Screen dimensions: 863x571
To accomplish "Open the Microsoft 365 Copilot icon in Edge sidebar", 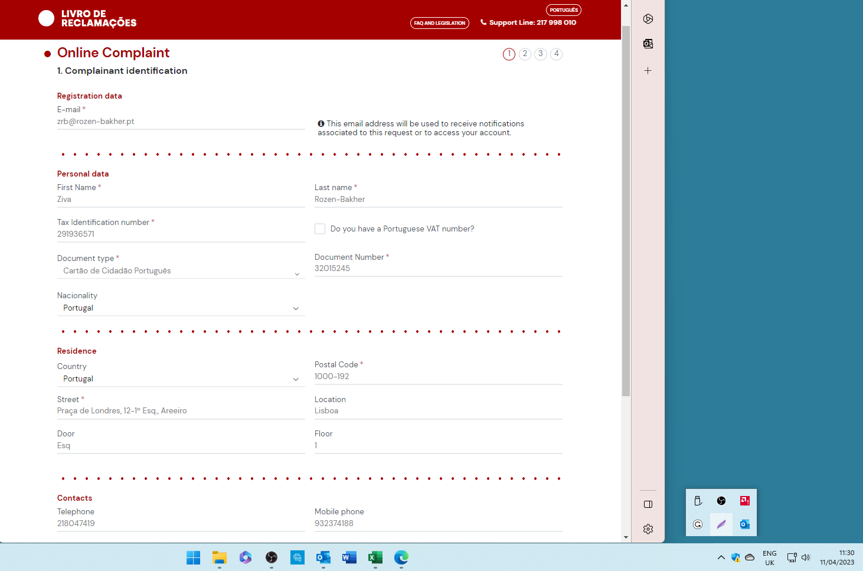I will (648, 19).
